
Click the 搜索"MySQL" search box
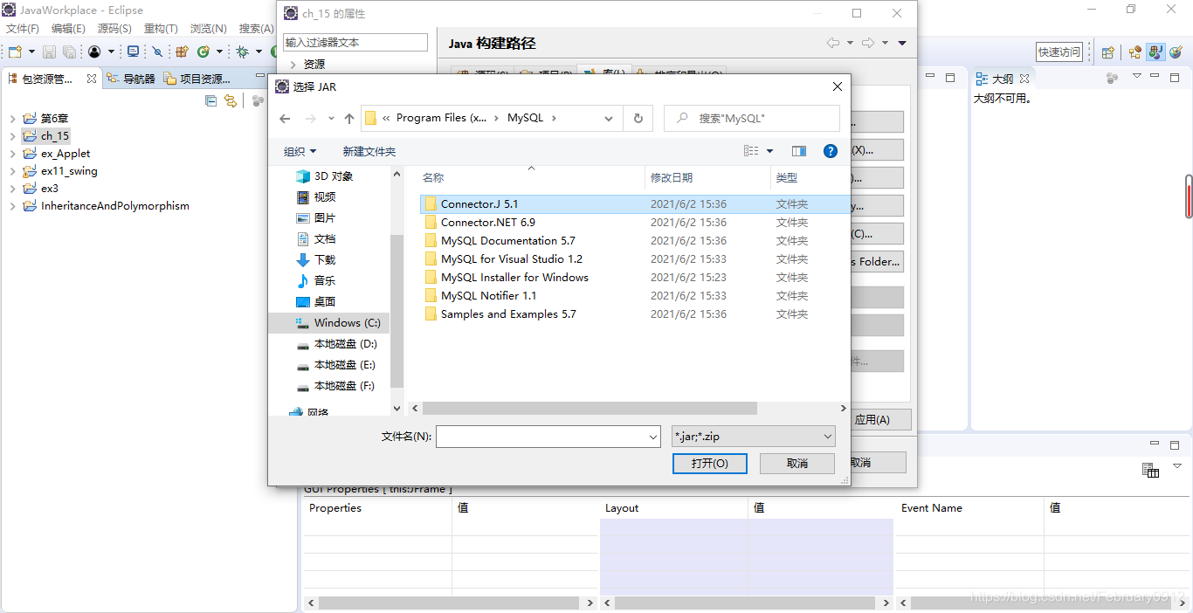click(x=751, y=118)
